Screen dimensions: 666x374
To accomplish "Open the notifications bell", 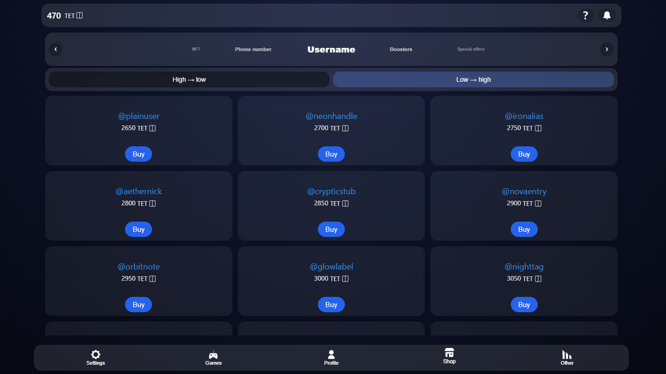I will click(x=607, y=15).
